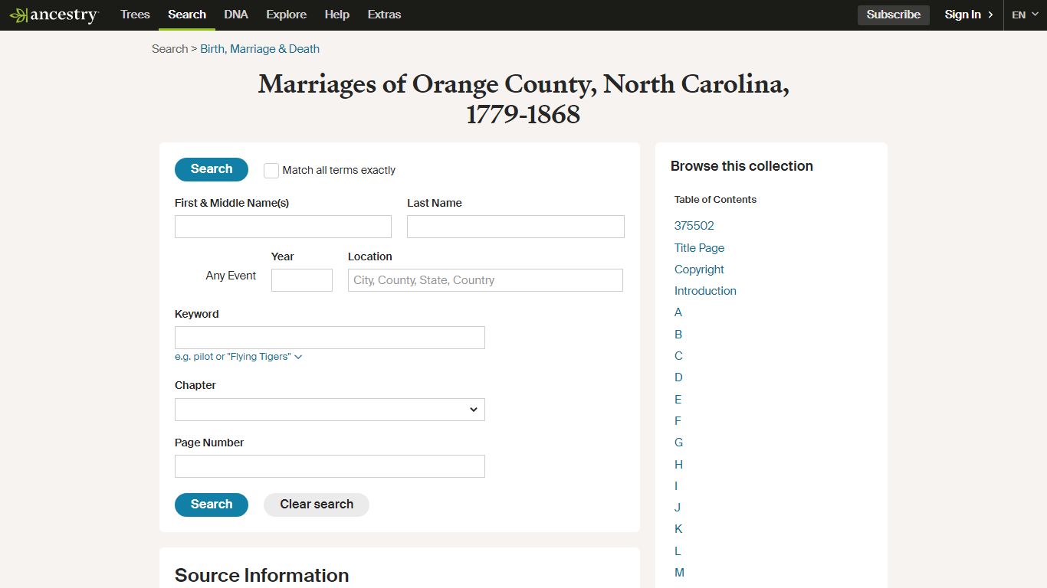
Task: Go to Search breadcrumb
Action: (169, 49)
